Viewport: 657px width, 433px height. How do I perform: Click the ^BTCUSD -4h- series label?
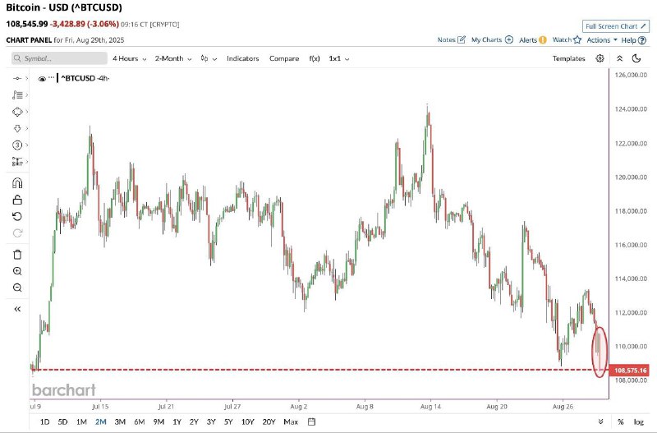pos(85,78)
